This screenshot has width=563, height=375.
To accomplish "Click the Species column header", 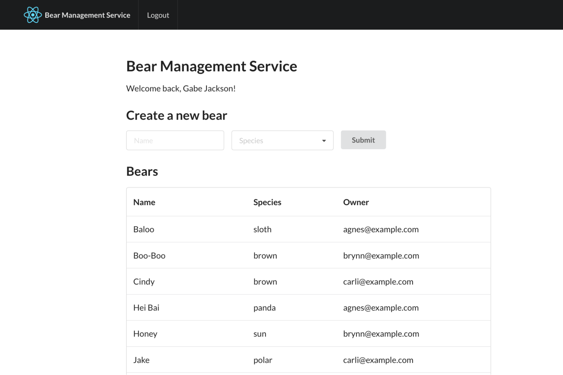I will coord(267,202).
